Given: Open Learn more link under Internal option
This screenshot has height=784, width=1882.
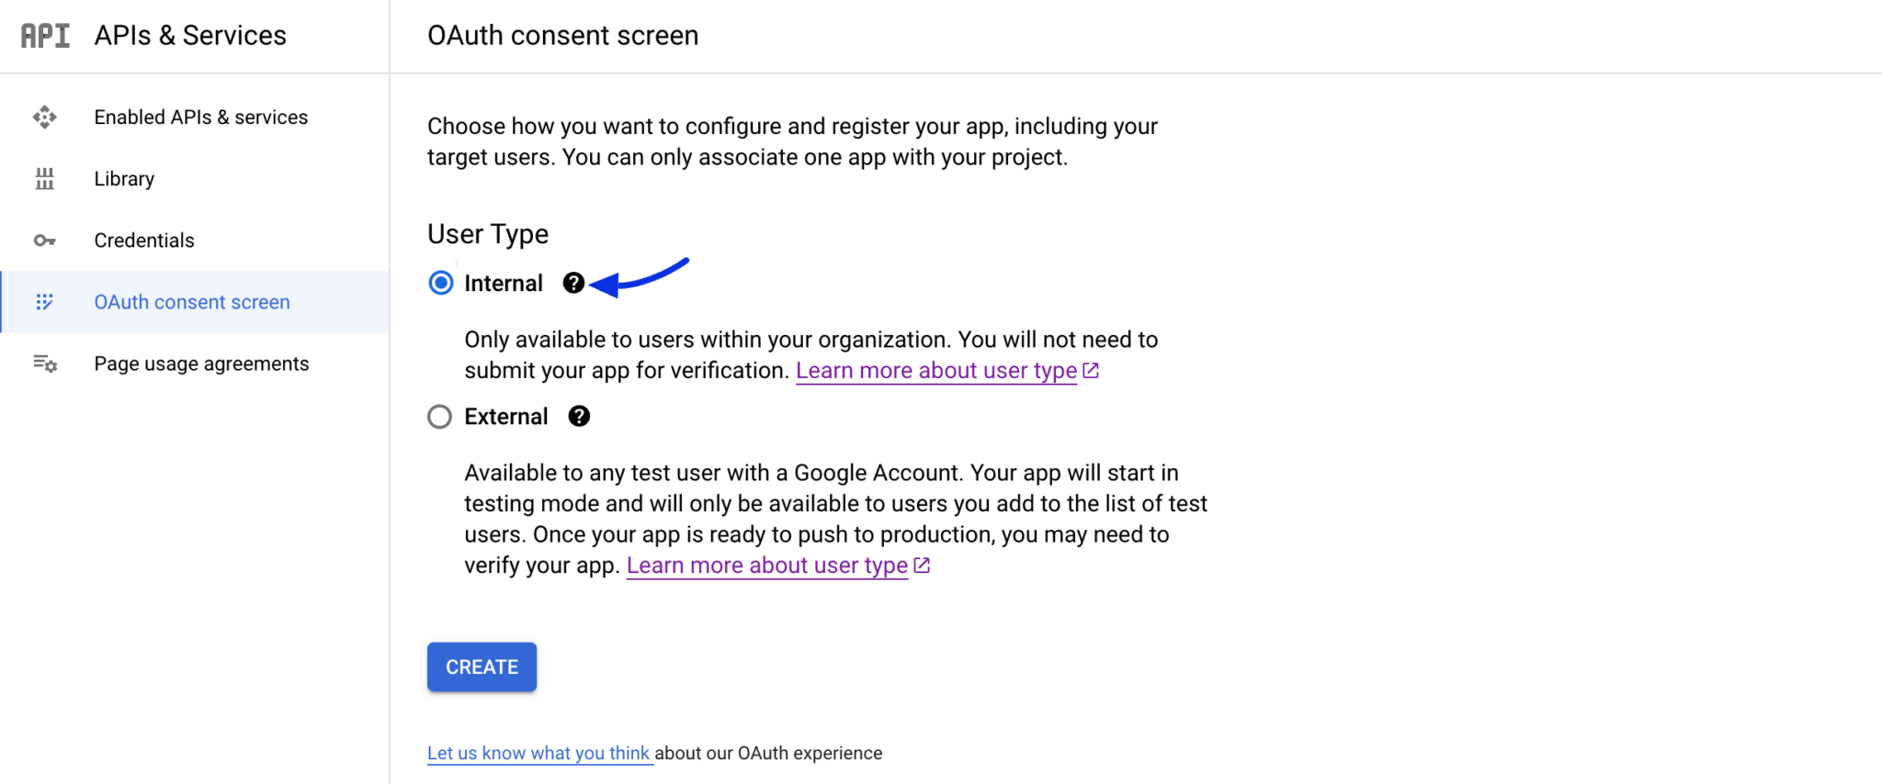Looking at the screenshot, I should 936,370.
